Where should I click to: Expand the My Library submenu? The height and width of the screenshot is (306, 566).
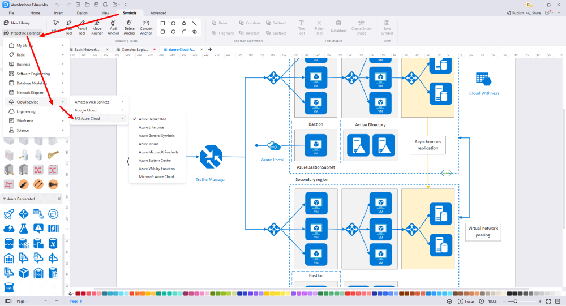click(x=36, y=45)
